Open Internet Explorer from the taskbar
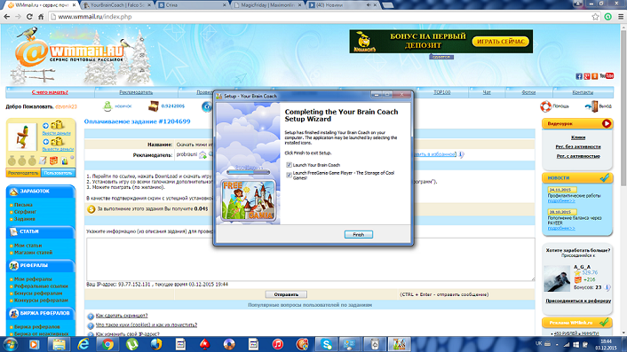The width and height of the screenshot is (627, 352). point(83,344)
